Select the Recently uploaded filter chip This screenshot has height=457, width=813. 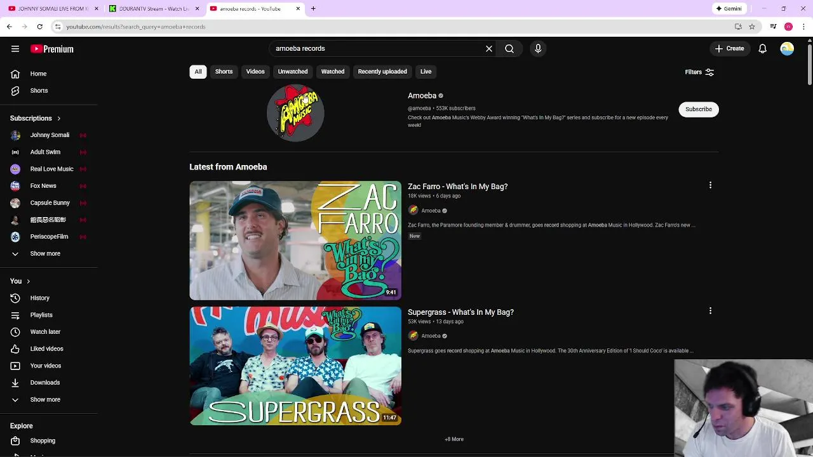click(x=382, y=72)
